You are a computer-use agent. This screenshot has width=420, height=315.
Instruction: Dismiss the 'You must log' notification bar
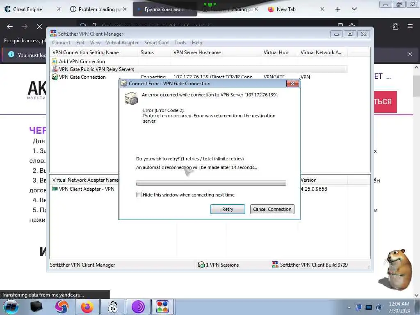(x=410, y=55)
